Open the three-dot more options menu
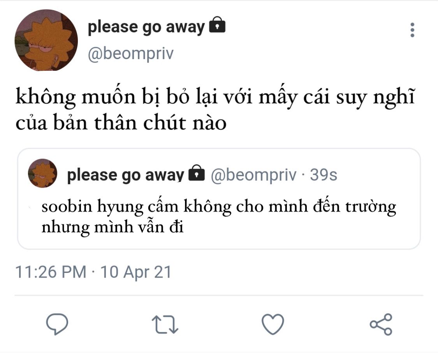The width and height of the screenshot is (438, 353). click(412, 30)
